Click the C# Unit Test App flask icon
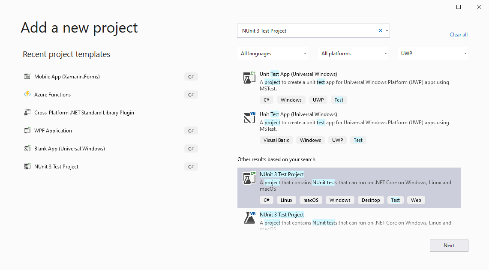 pyautogui.click(x=249, y=78)
